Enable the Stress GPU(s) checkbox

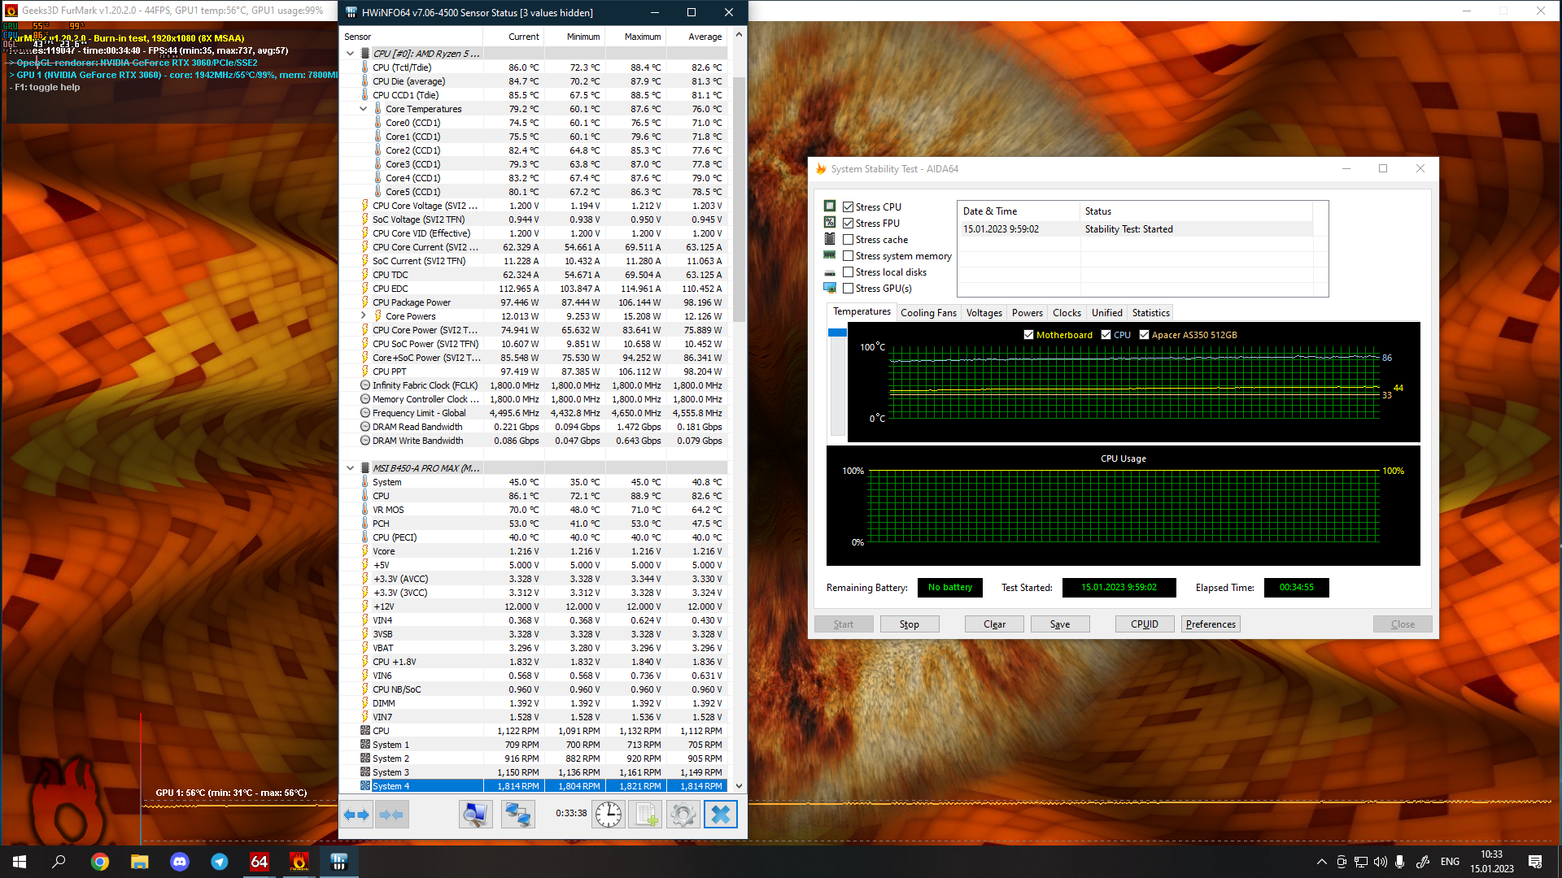coord(849,289)
